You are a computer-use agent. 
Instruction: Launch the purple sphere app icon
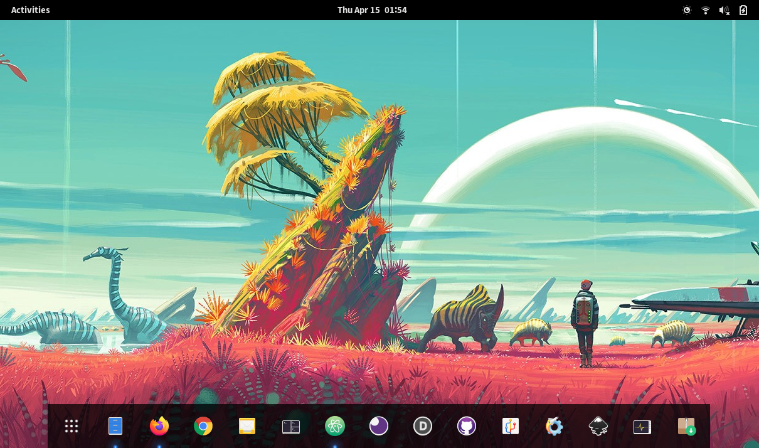pos(379,427)
